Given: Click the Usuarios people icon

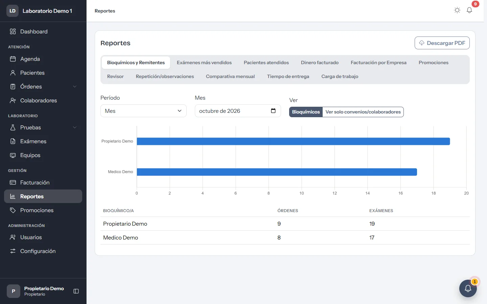Looking at the screenshot, I should coord(13,237).
